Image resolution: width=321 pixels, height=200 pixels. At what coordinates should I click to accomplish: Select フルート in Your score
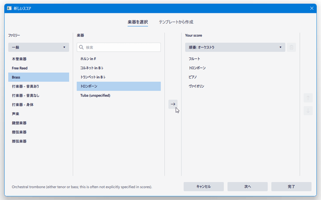tap(241, 59)
